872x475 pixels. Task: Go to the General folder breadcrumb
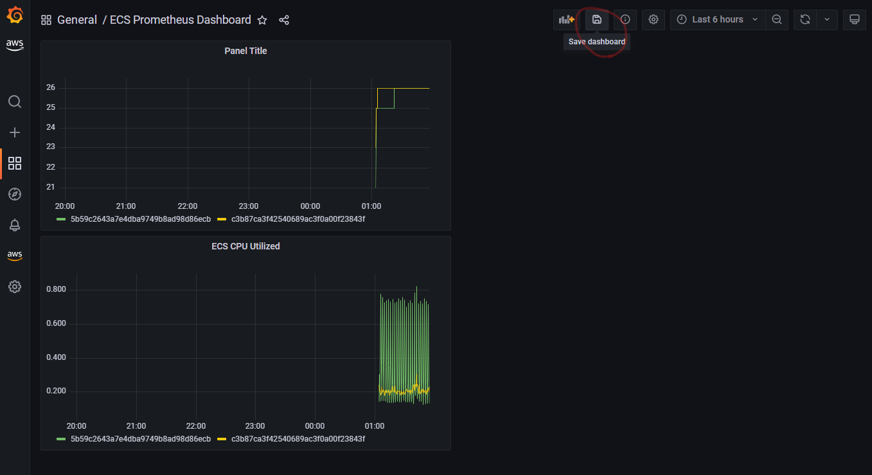[x=77, y=20]
